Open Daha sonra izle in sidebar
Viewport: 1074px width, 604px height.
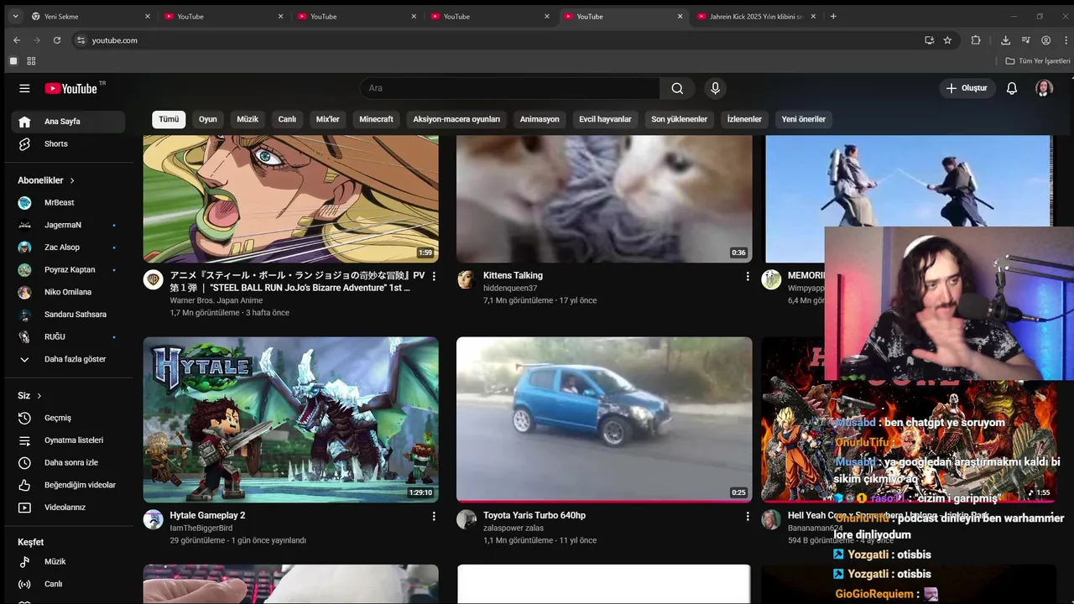click(69, 463)
